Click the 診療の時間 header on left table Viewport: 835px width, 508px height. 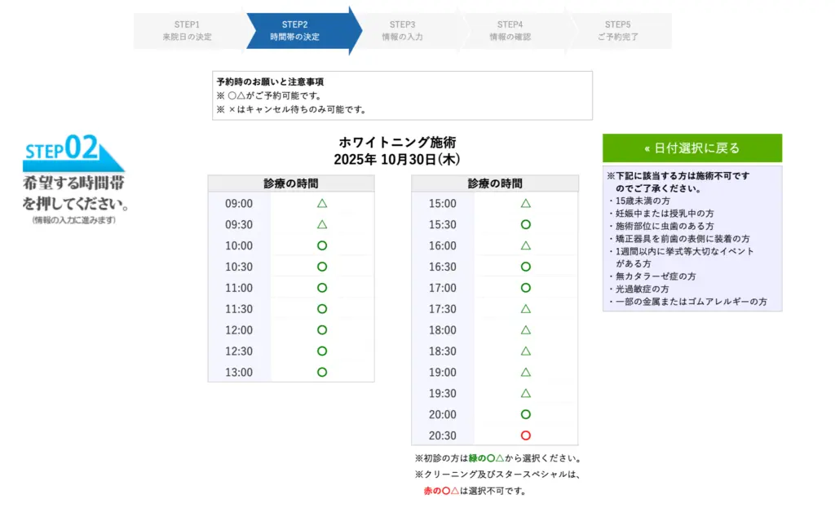coord(289,183)
